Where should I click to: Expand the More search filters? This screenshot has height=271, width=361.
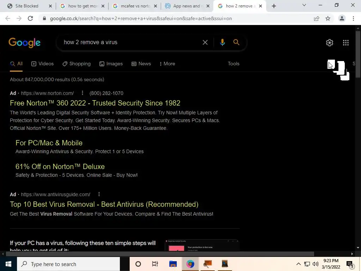[x=167, y=64]
